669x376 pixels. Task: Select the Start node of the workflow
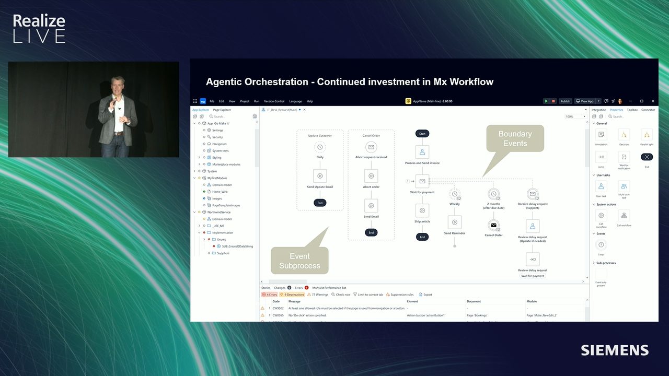pos(422,134)
